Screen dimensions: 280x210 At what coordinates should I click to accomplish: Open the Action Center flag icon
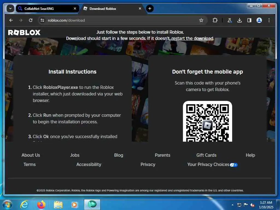[x=246, y=205]
